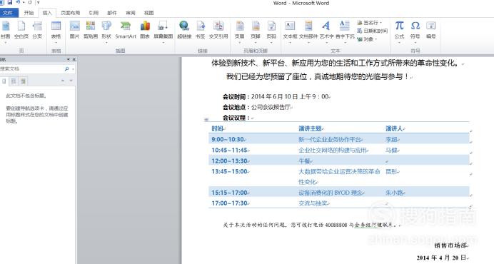Click the date line 2014年4月20日
Image resolution: width=494 pixels, height=264 pixels.
tap(442, 258)
